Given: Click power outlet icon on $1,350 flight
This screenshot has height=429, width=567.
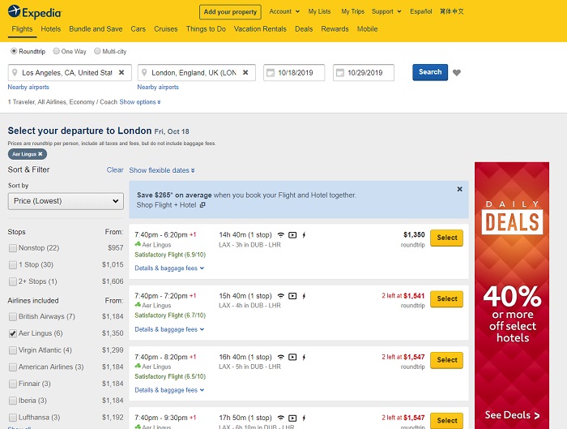Looking at the screenshot, I should [304, 235].
